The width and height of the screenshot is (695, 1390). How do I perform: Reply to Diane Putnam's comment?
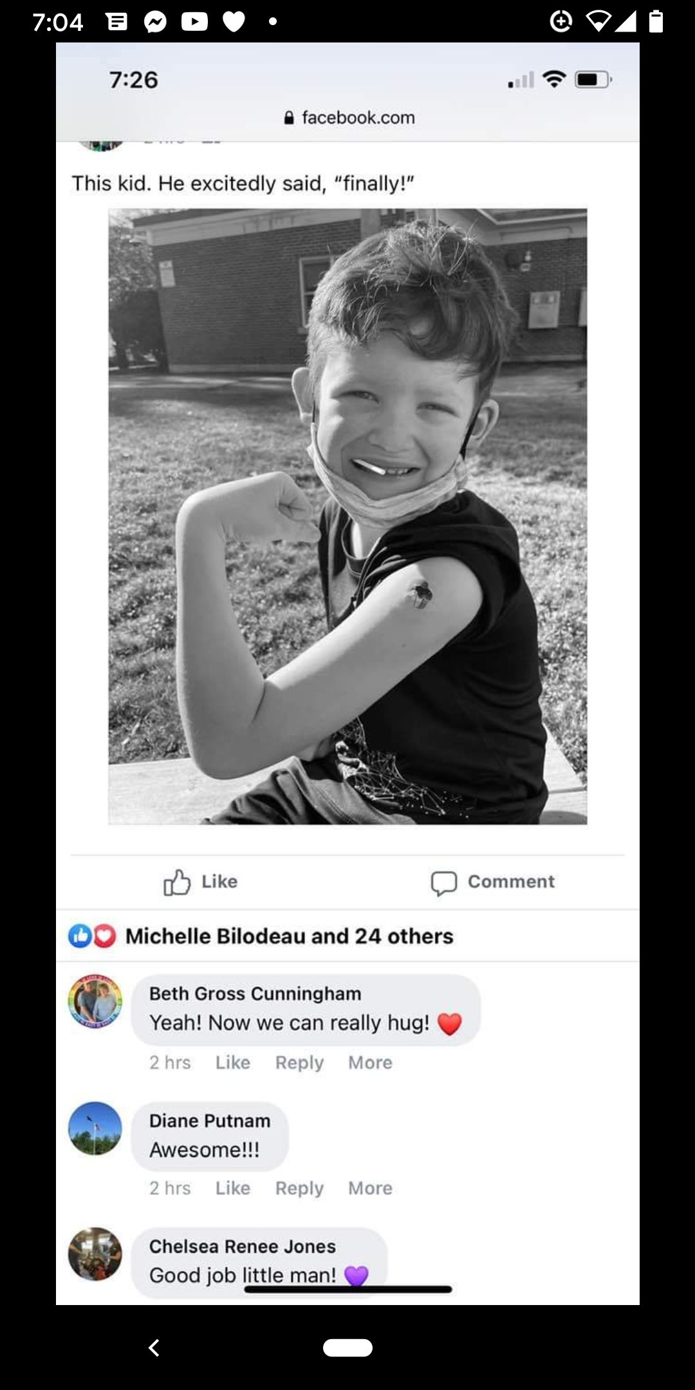click(x=299, y=1189)
